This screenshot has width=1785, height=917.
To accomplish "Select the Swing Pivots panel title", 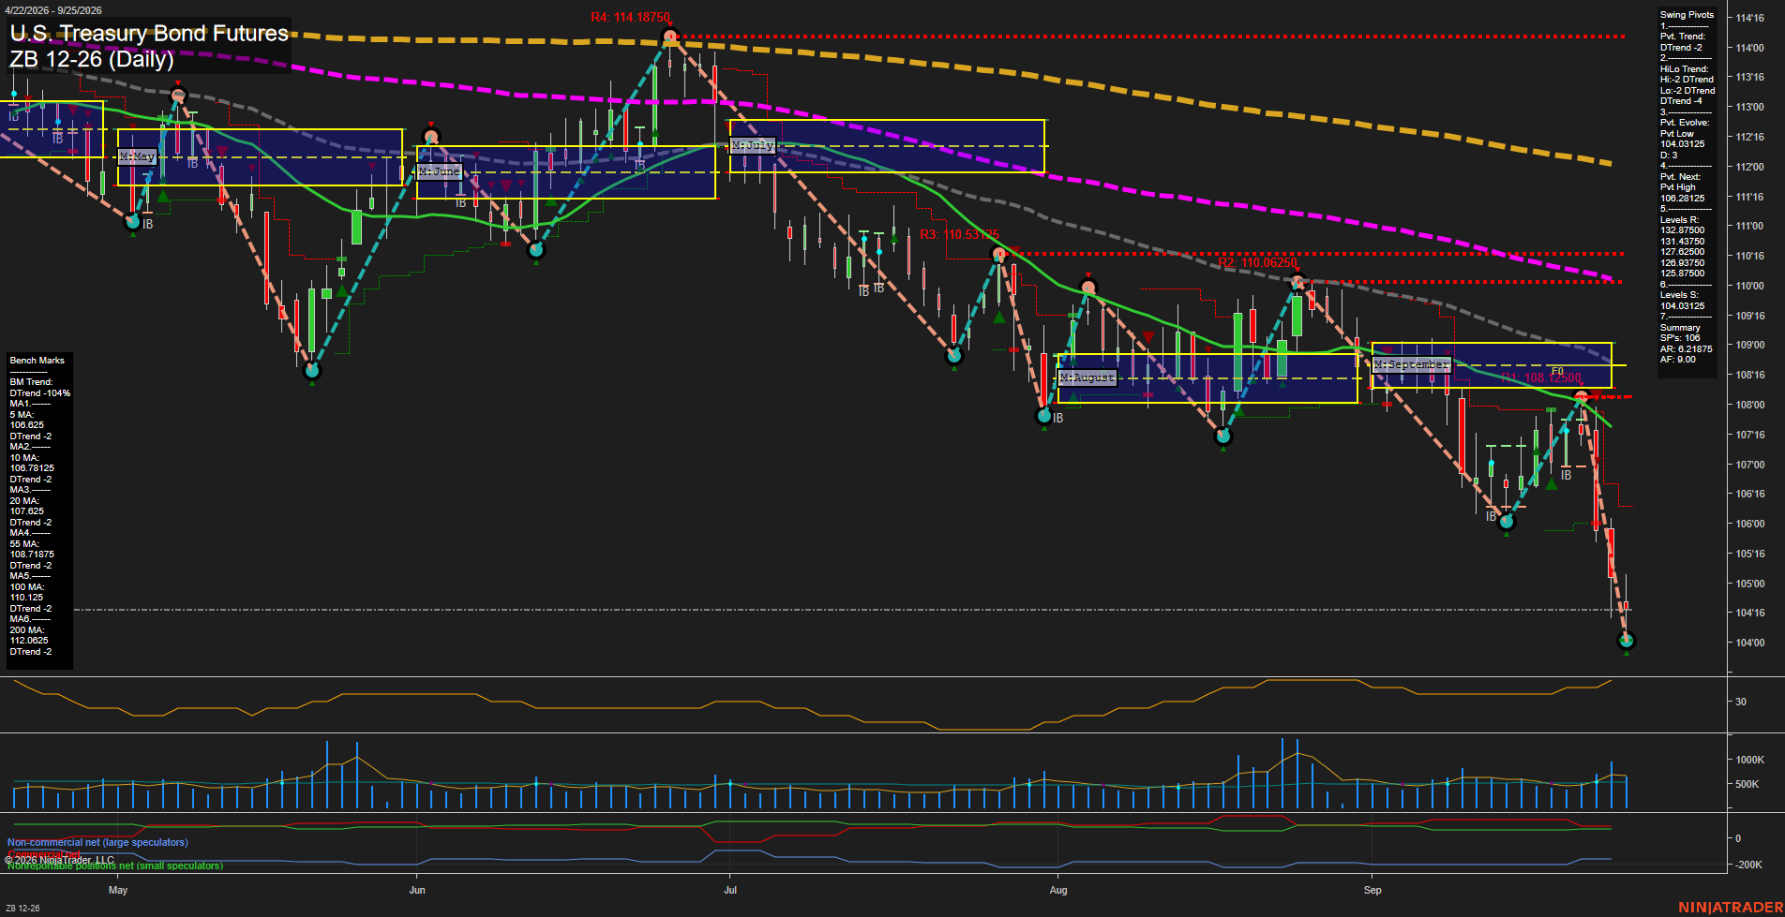I will point(1687,15).
